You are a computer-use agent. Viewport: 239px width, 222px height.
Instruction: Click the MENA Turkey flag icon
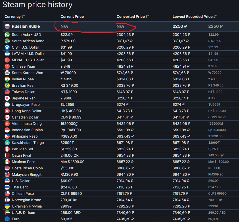[7, 60]
